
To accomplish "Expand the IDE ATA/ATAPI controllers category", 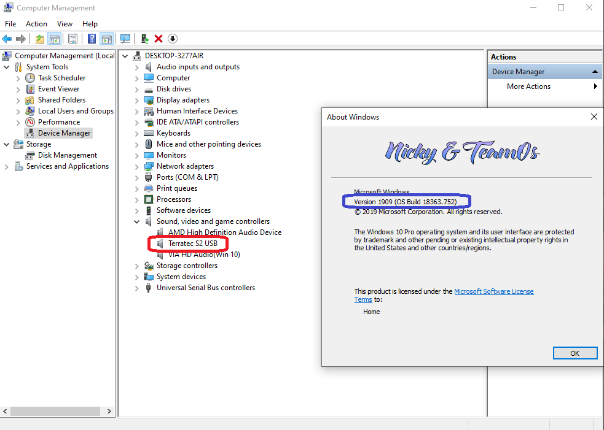I will (137, 123).
